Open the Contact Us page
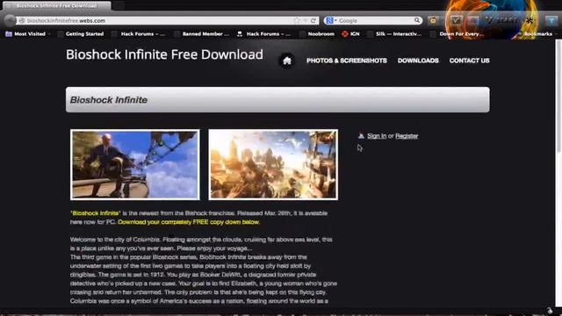The height and width of the screenshot is (316, 562). (469, 61)
